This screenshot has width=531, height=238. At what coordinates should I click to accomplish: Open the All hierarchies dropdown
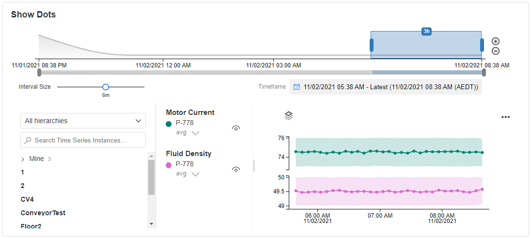[83, 121]
